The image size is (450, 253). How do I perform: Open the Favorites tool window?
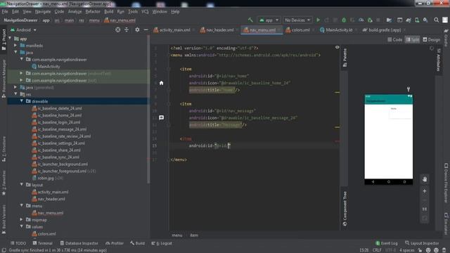[x=4, y=183]
